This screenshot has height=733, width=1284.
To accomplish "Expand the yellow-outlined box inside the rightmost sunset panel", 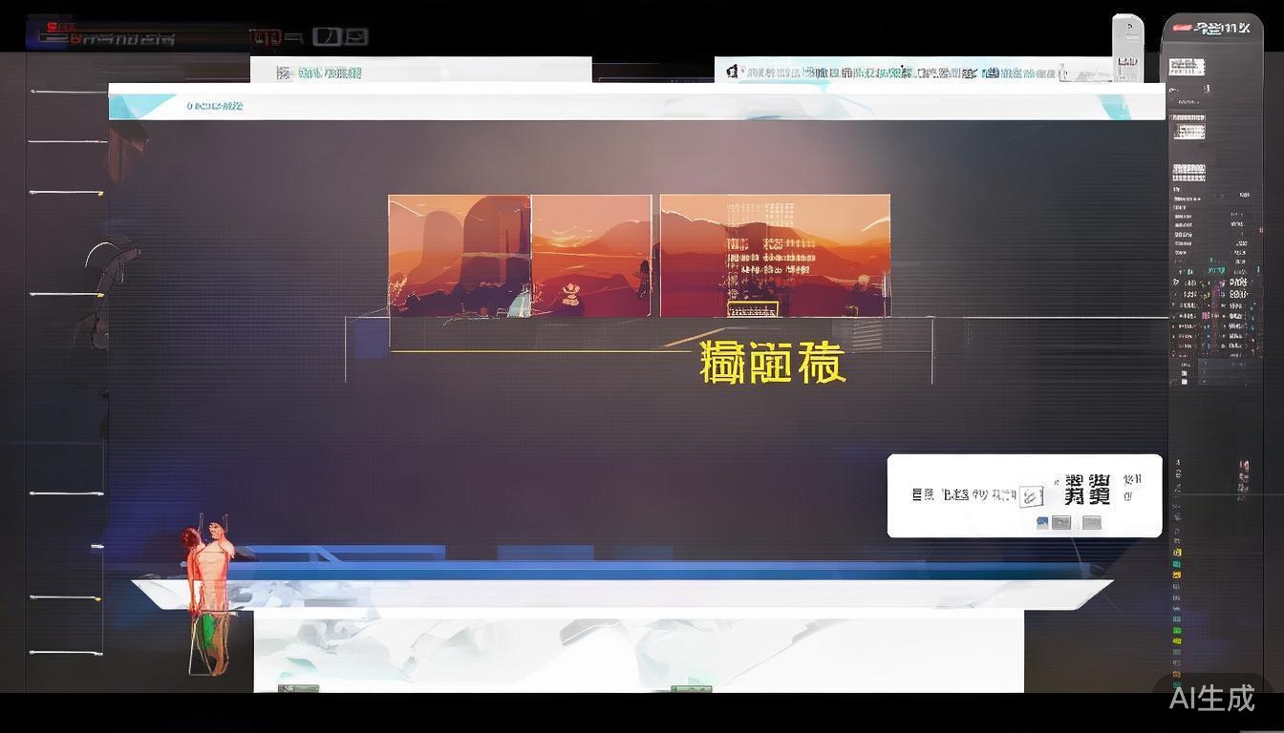I will coord(755,307).
